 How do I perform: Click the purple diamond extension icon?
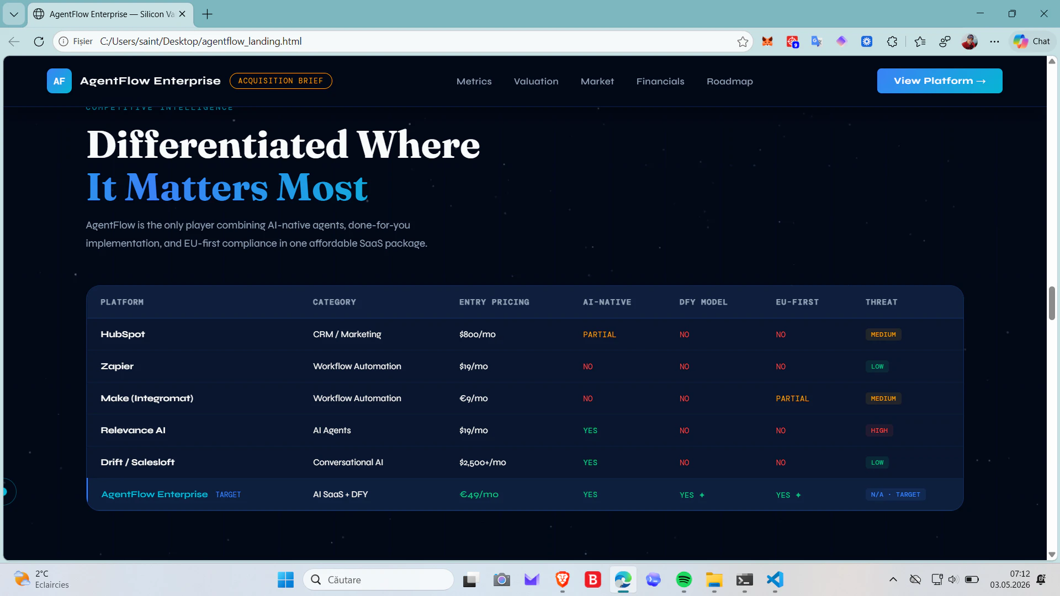[x=841, y=41]
